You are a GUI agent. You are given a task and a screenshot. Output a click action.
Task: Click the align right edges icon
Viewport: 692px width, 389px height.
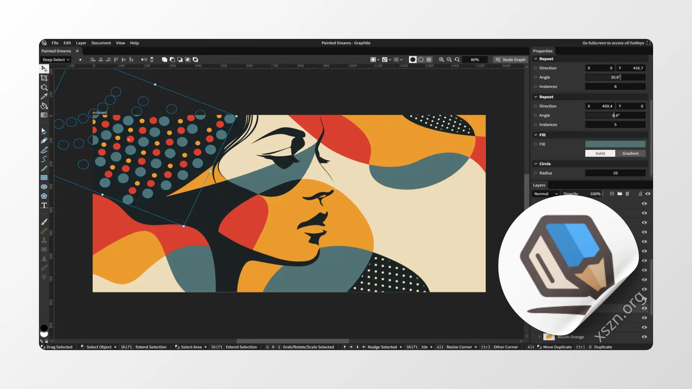point(108,59)
